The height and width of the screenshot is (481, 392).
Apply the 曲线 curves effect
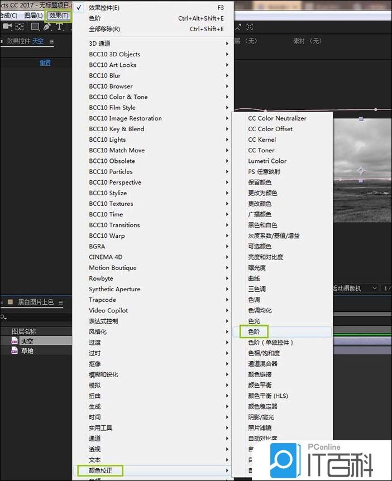click(x=282, y=278)
